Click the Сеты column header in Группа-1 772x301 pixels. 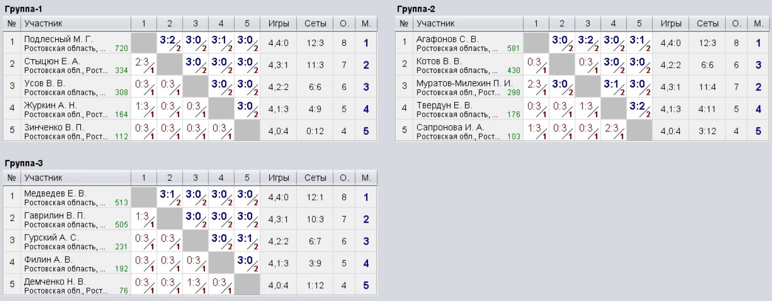[315, 23]
